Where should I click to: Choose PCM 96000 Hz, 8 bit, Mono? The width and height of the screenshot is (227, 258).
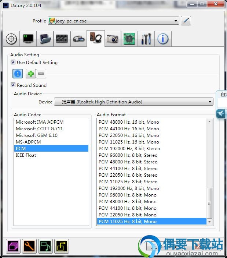click(152, 195)
